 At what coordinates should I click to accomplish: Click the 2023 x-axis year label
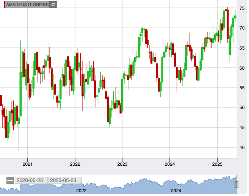[x=122, y=164]
